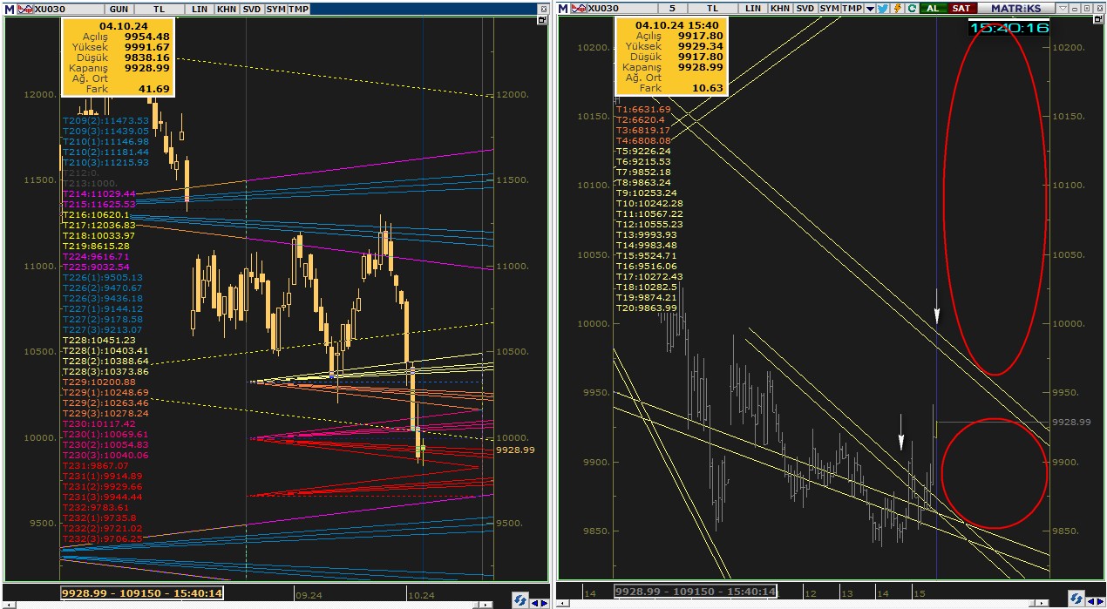Viewport: 1107px width, 609px height.
Task: Click the green AL buy button
Action: 933,8
